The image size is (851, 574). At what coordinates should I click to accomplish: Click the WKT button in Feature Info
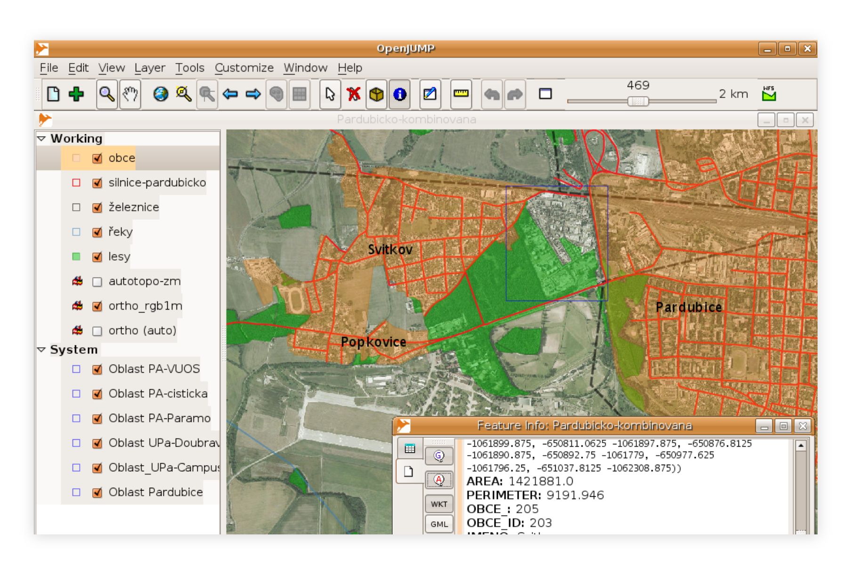pyautogui.click(x=439, y=504)
